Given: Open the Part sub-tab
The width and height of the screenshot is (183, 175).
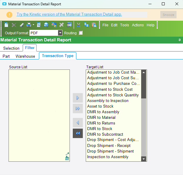Looking at the screenshot, I should point(6,56).
